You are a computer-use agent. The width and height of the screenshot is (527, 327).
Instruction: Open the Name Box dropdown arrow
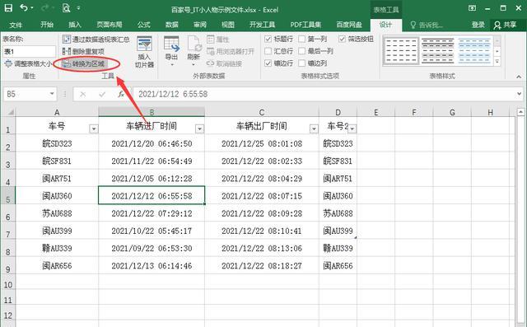click(x=52, y=94)
